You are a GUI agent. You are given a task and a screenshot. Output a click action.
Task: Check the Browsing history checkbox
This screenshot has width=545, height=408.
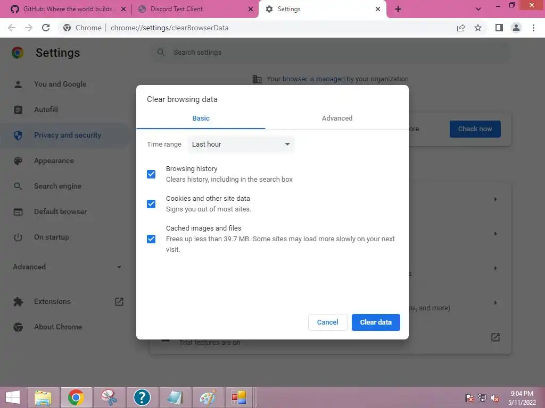pos(151,174)
